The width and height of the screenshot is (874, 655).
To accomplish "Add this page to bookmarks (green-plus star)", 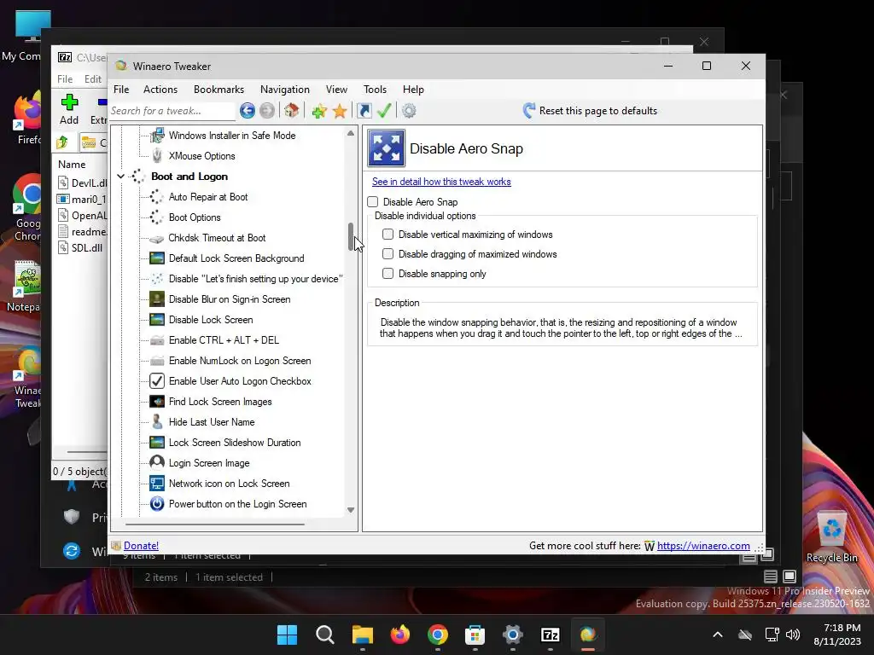I will click(x=319, y=111).
